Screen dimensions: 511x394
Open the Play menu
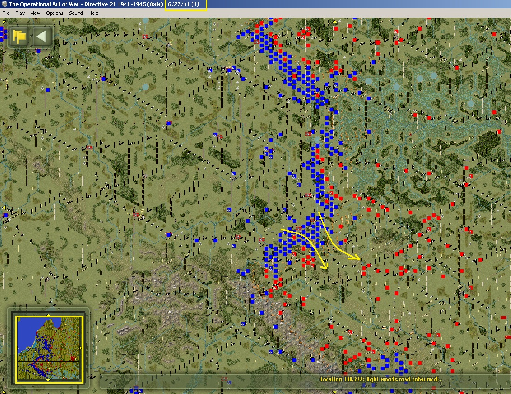click(x=20, y=13)
